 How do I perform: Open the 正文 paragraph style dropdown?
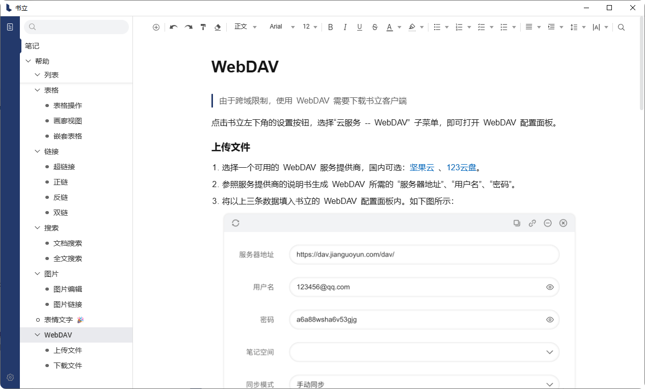245,27
